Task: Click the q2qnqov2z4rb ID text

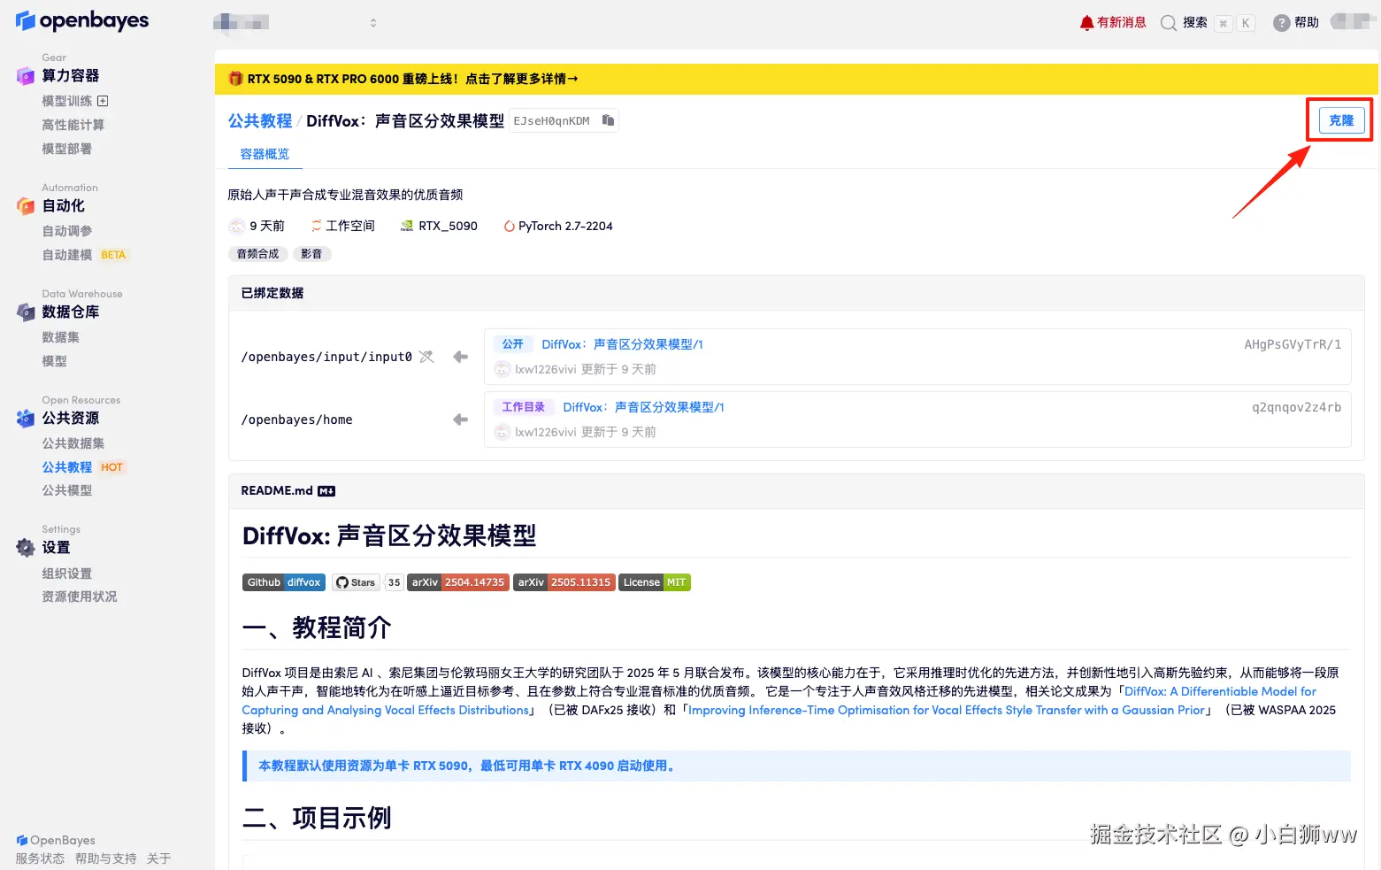Action: coord(1297,407)
